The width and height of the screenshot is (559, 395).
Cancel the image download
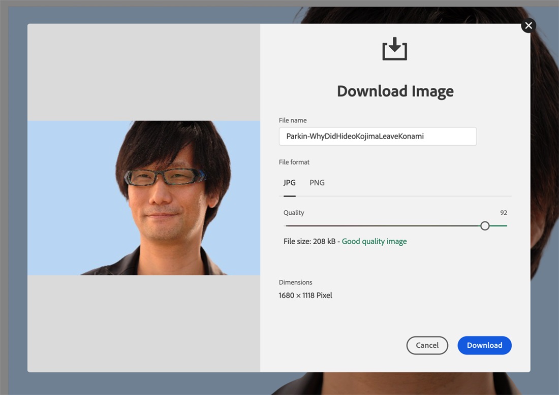[x=427, y=345]
